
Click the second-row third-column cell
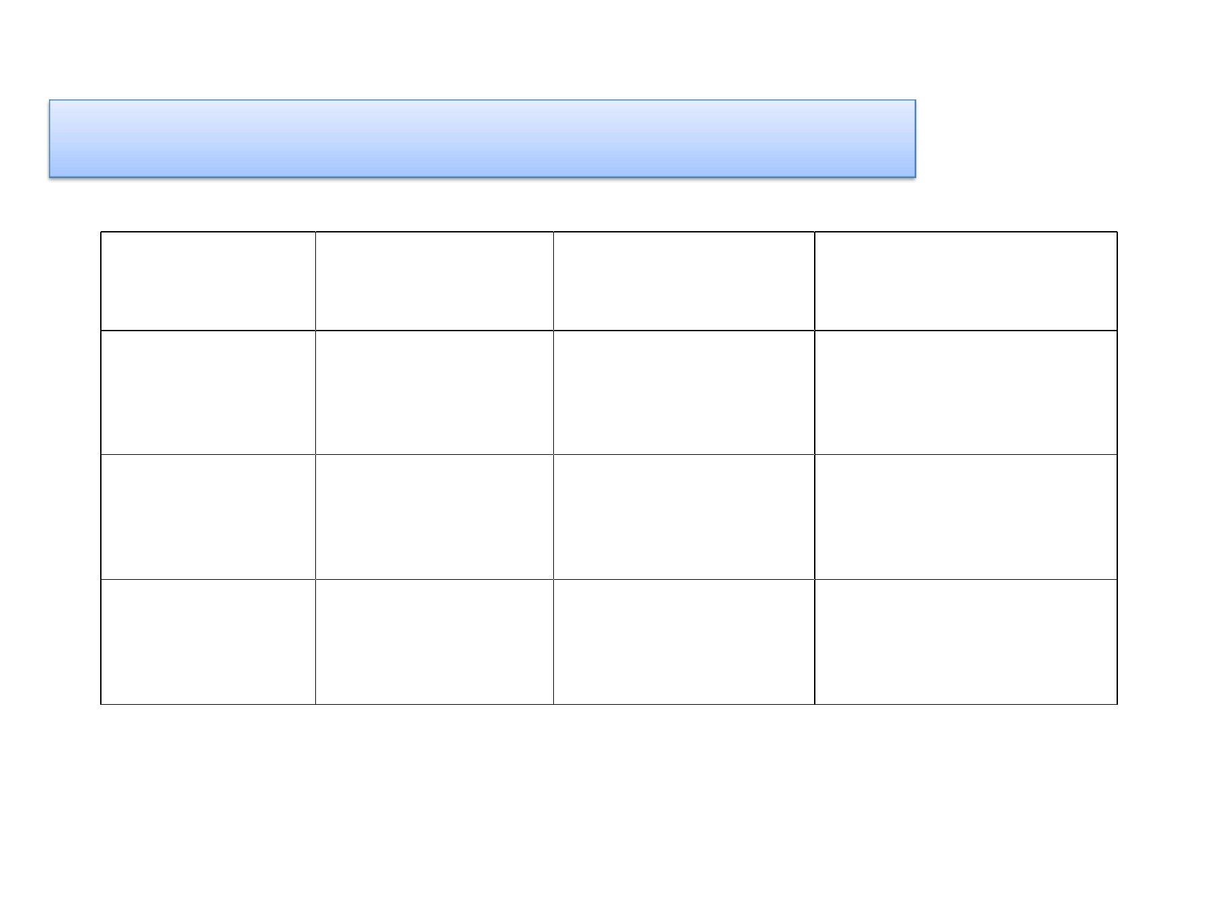684,392
